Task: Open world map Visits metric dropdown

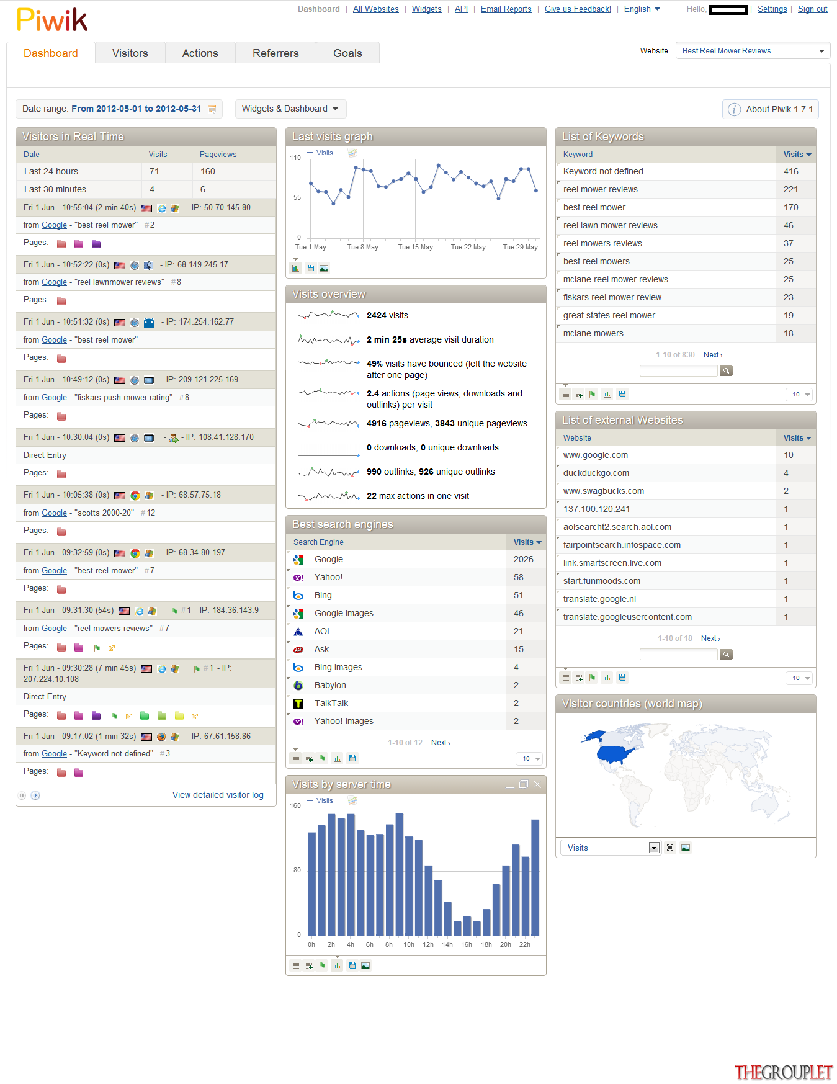Action: [610, 848]
